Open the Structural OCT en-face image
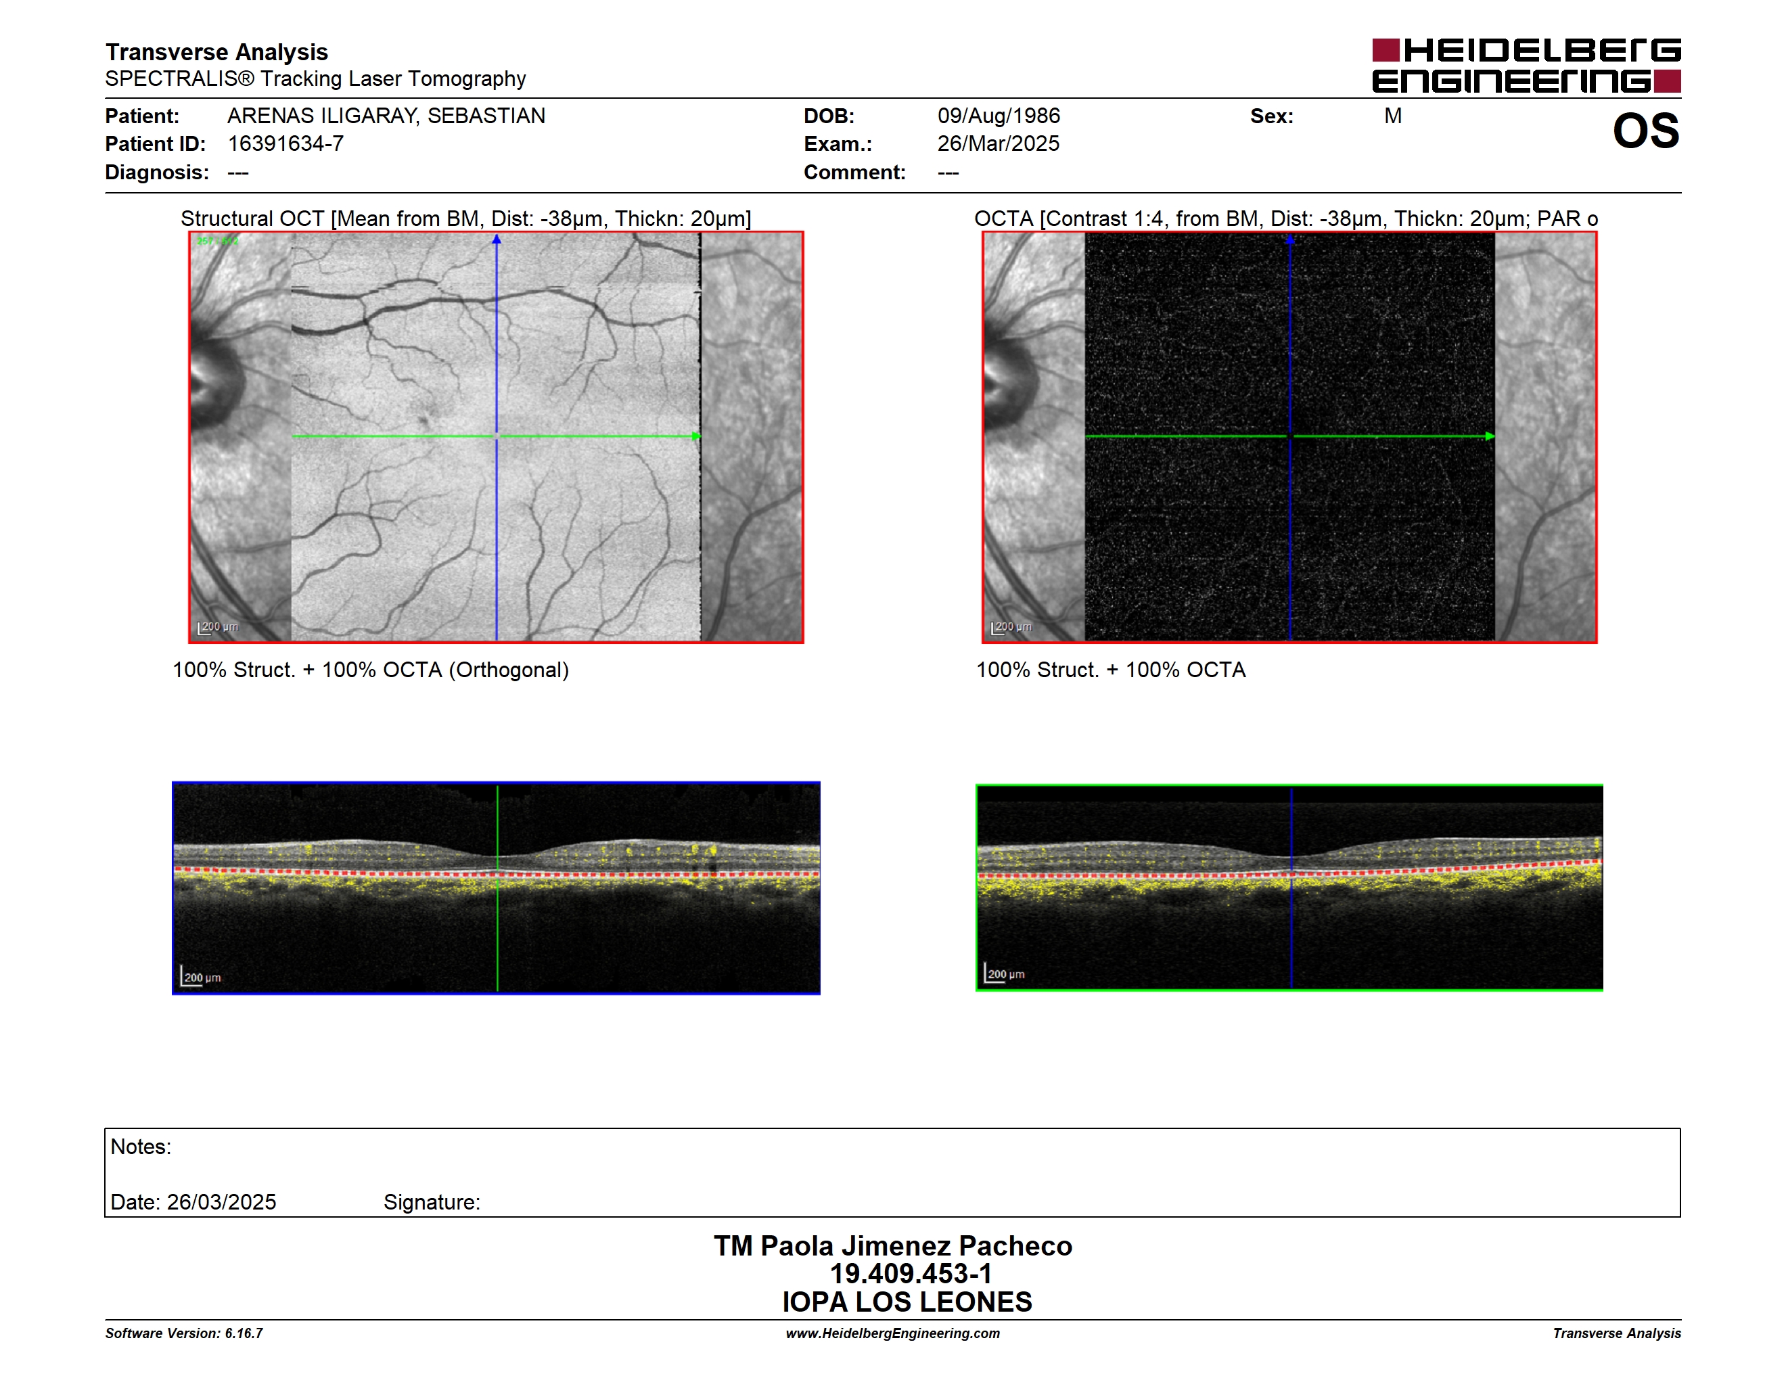1786x1380 pixels. pyautogui.click(x=496, y=438)
